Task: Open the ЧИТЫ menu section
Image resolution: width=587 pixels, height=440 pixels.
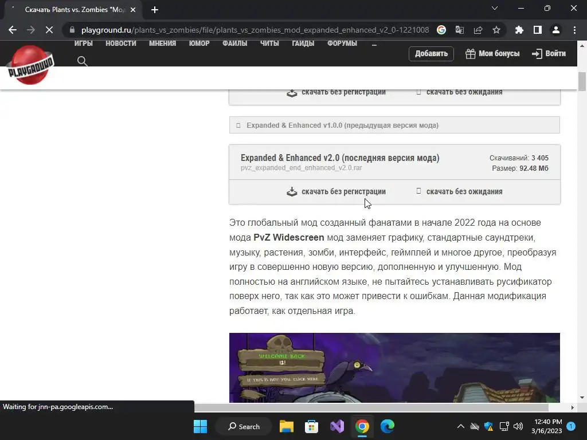Action: coord(269,44)
